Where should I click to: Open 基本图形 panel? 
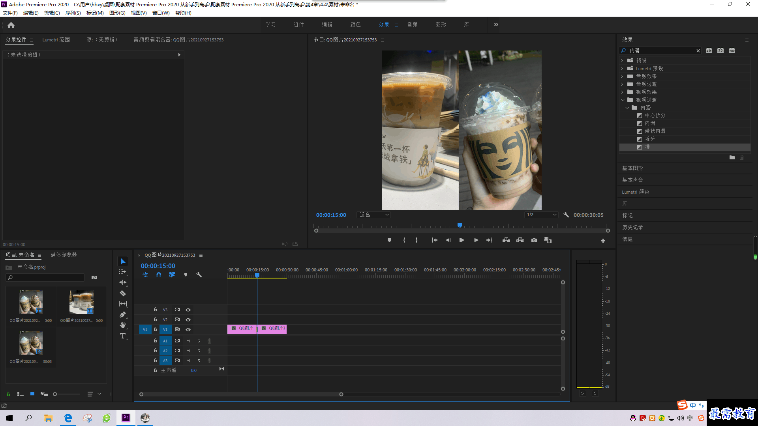pyautogui.click(x=632, y=168)
